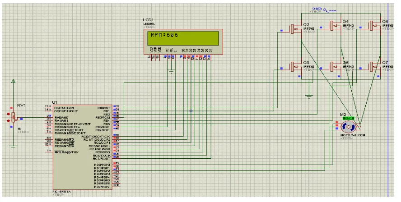
Task: Click the LCD screen showing RPM:606
Action: tap(183, 38)
